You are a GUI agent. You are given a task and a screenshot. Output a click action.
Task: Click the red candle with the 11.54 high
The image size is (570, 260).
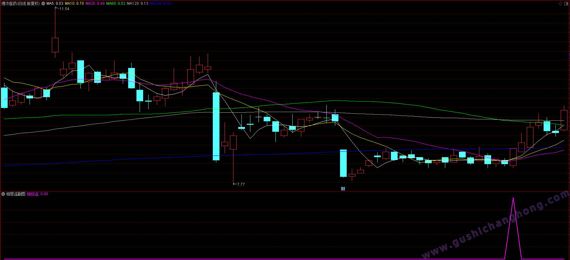pos(55,45)
